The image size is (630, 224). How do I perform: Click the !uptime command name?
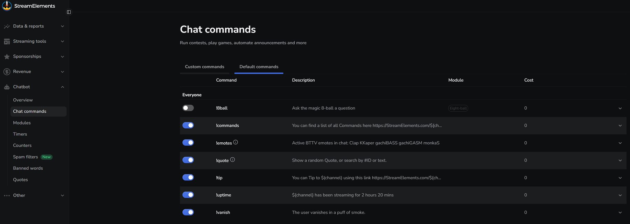[223, 195]
